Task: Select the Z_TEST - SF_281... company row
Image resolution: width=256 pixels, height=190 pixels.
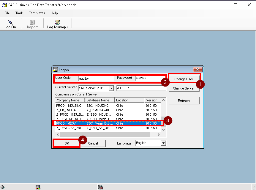Action: click(108, 128)
